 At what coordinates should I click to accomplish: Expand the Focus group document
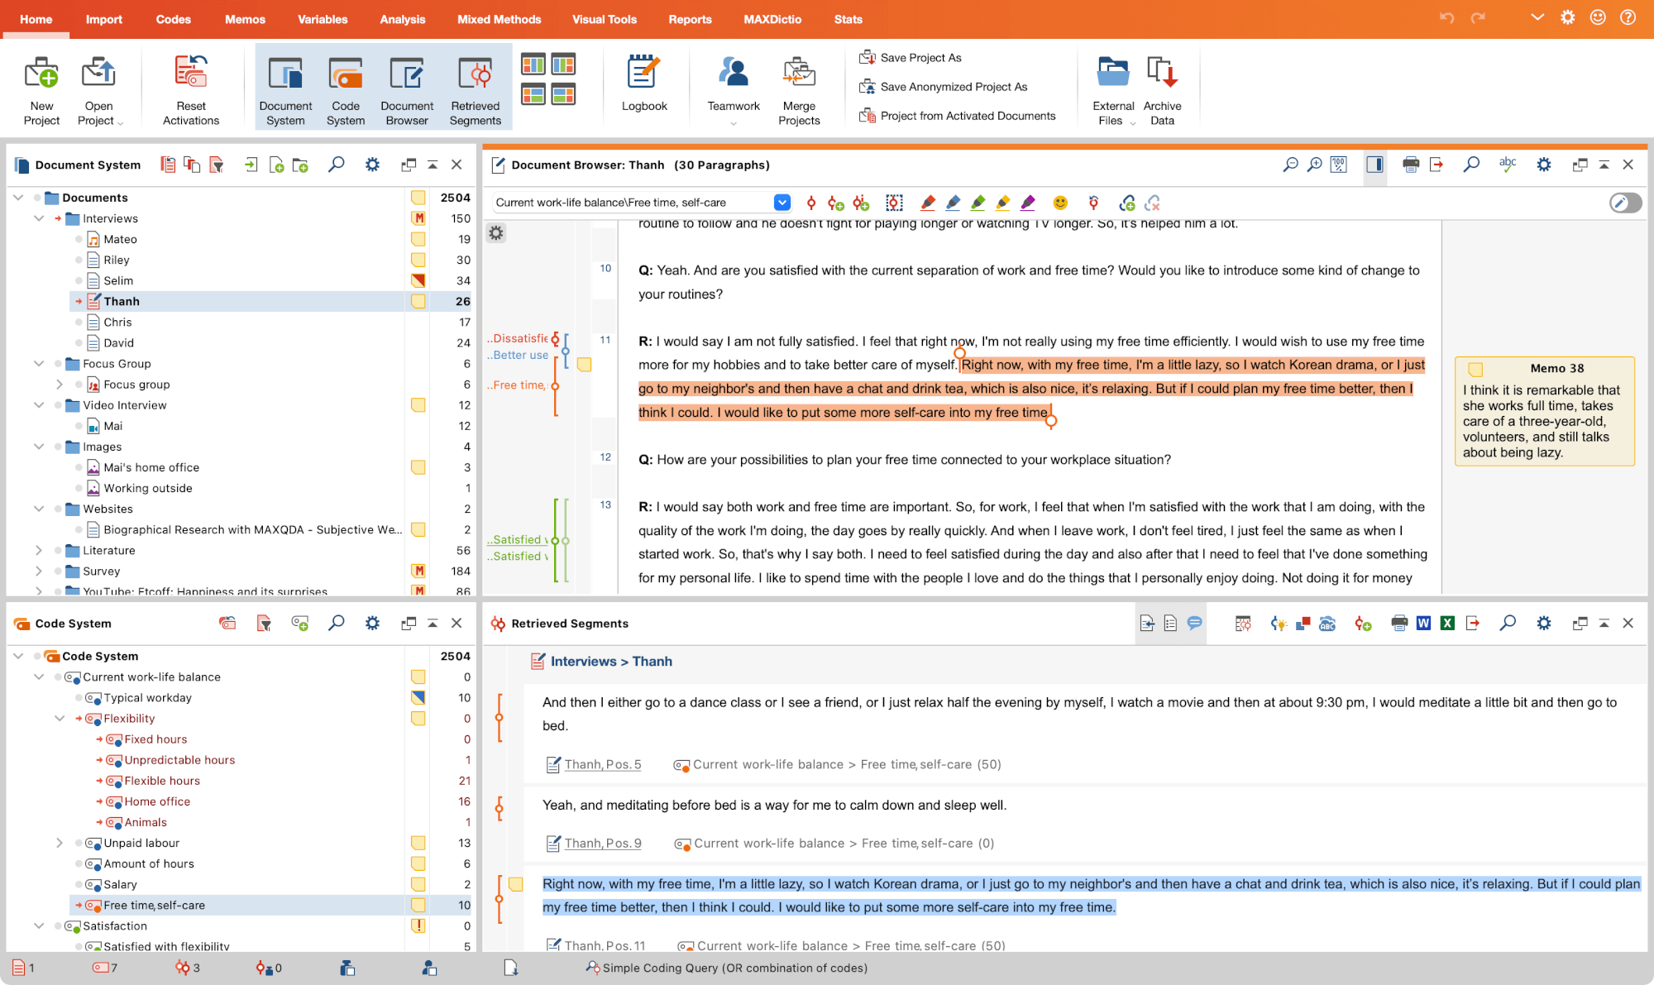pyautogui.click(x=60, y=385)
